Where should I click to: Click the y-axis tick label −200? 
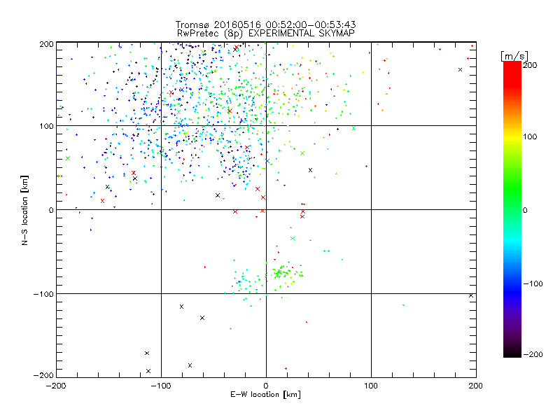pos(43,375)
